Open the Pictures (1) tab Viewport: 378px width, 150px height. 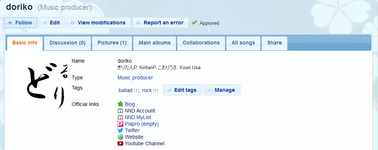(112, 43)
